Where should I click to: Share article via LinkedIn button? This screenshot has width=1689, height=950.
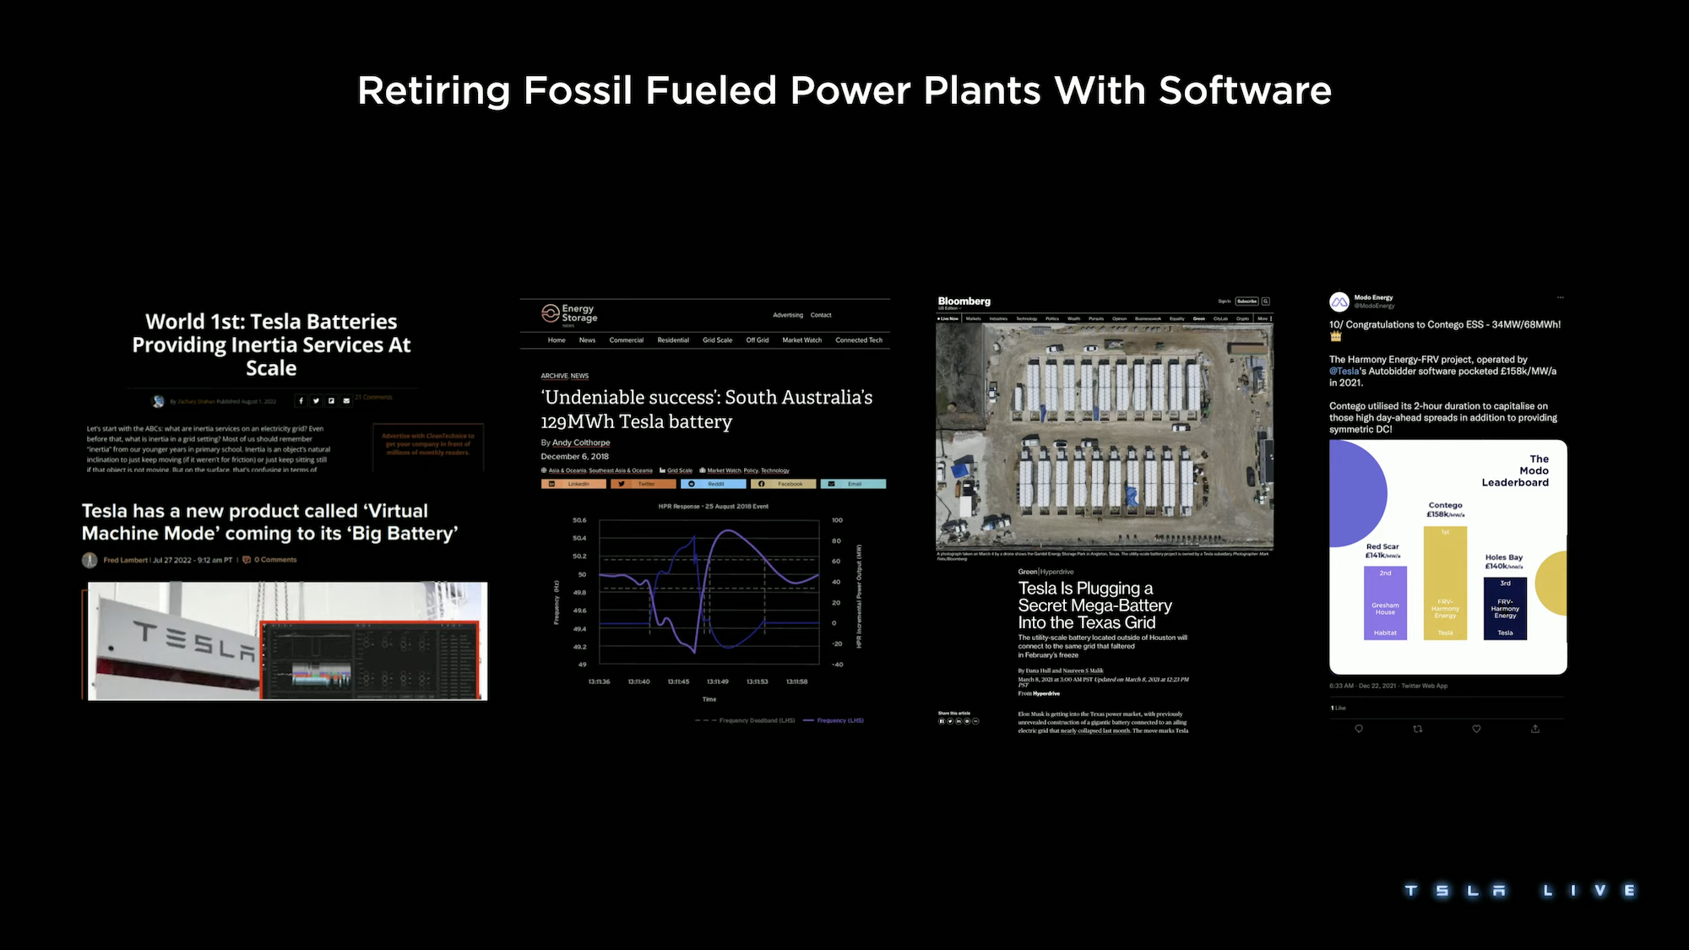tap(573, 484)
